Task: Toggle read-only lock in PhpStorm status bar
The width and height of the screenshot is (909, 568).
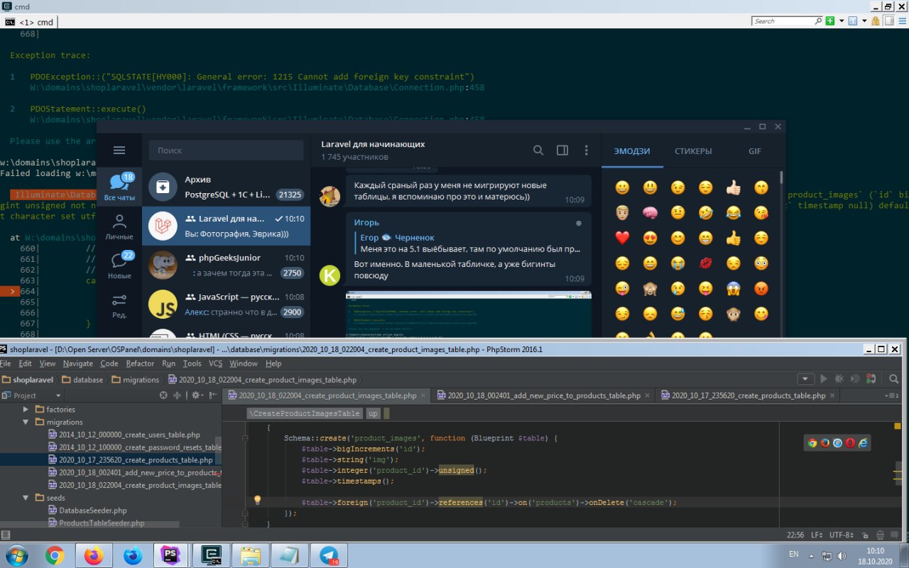Action: 866,535
